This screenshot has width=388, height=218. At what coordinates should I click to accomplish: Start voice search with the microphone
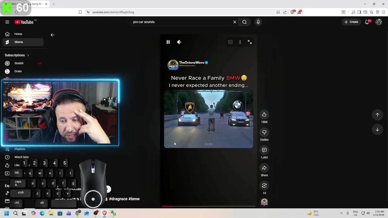pyautogui.click(x=258, y=22)
